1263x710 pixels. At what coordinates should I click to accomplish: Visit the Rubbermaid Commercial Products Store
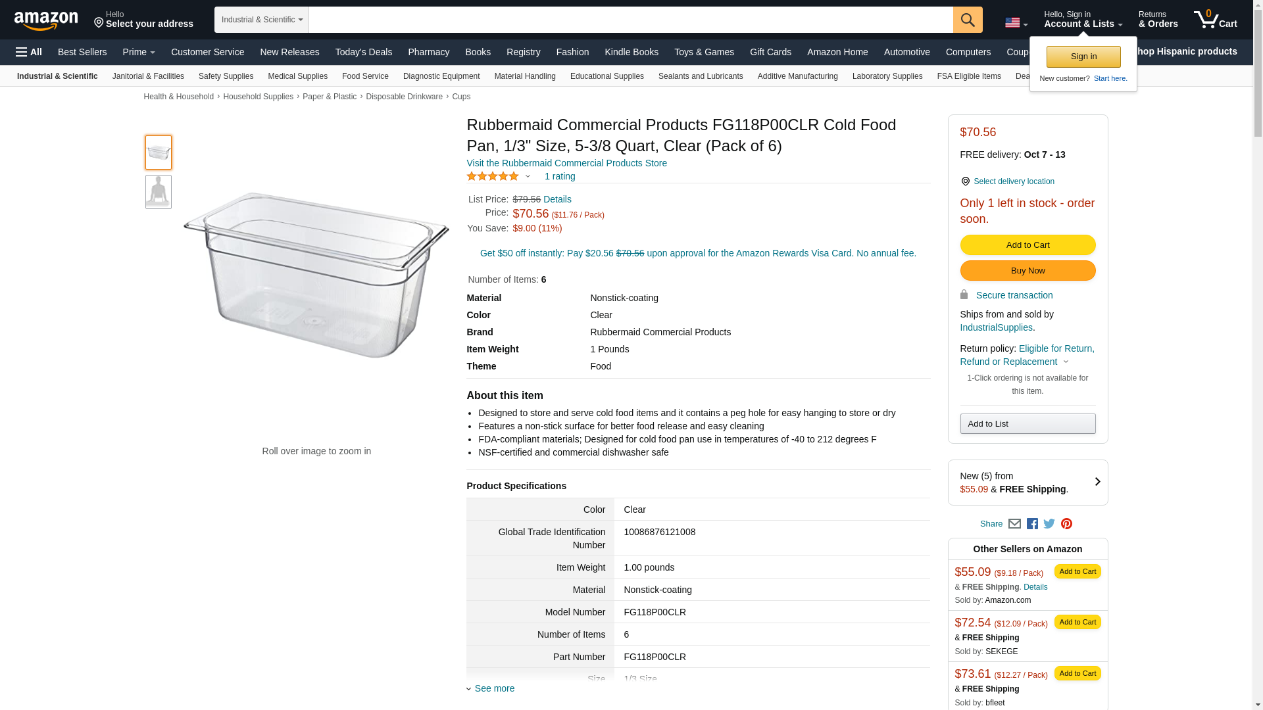566,163
